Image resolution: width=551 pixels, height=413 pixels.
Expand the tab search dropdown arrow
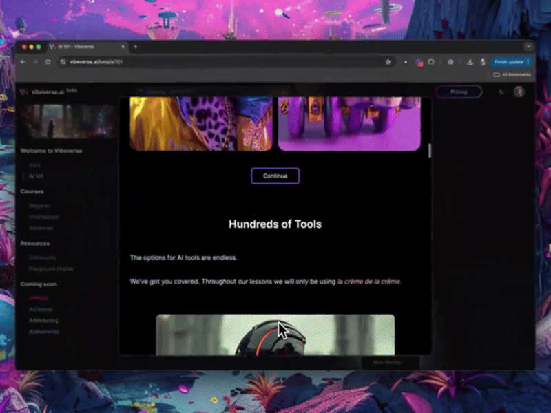point(528,47)
